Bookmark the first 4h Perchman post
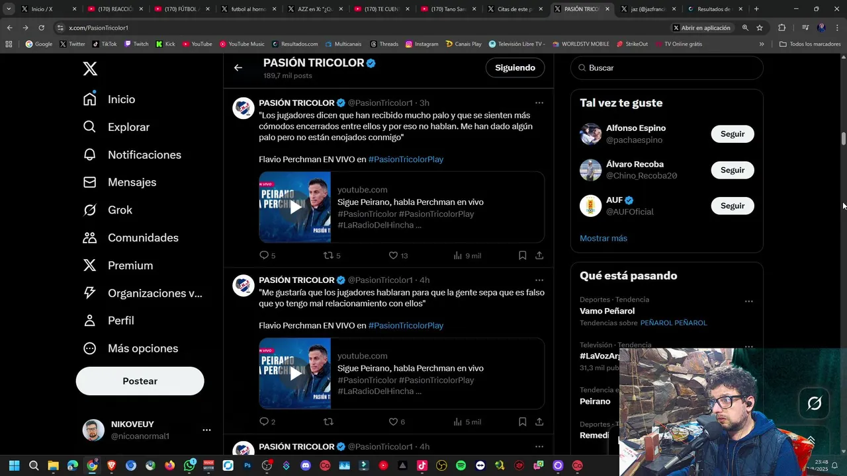847x476 pixels. 522,421
